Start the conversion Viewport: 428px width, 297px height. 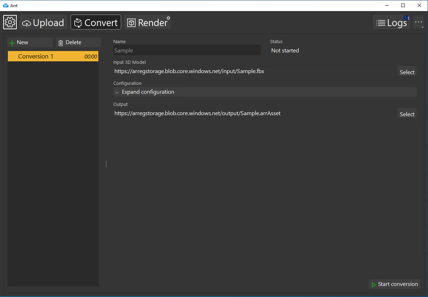click(394, 284)
